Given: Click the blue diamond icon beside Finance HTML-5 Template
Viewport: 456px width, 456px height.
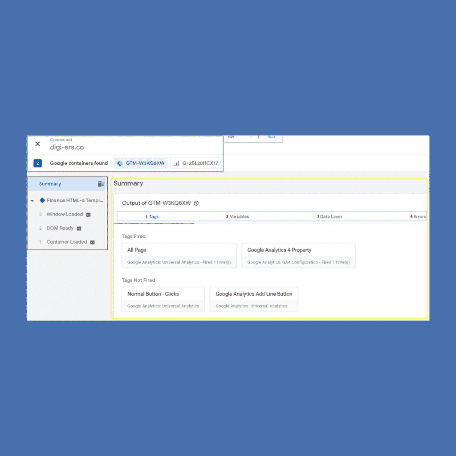Looking at the screenshot, I should (x=42, y=200).
